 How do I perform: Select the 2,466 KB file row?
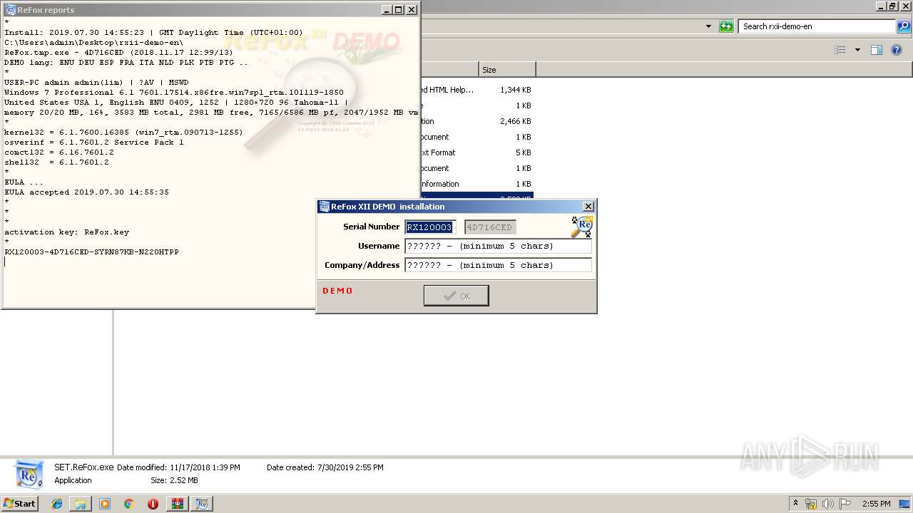[x=476, y=121]
